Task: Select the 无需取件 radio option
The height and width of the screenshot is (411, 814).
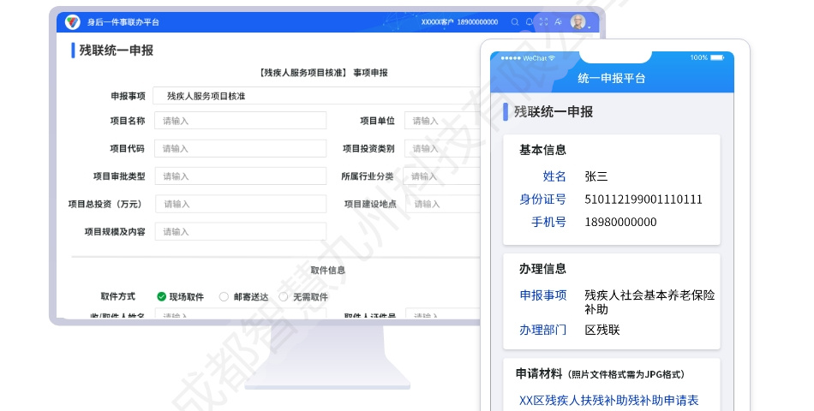Action: (x=284, y=297)
